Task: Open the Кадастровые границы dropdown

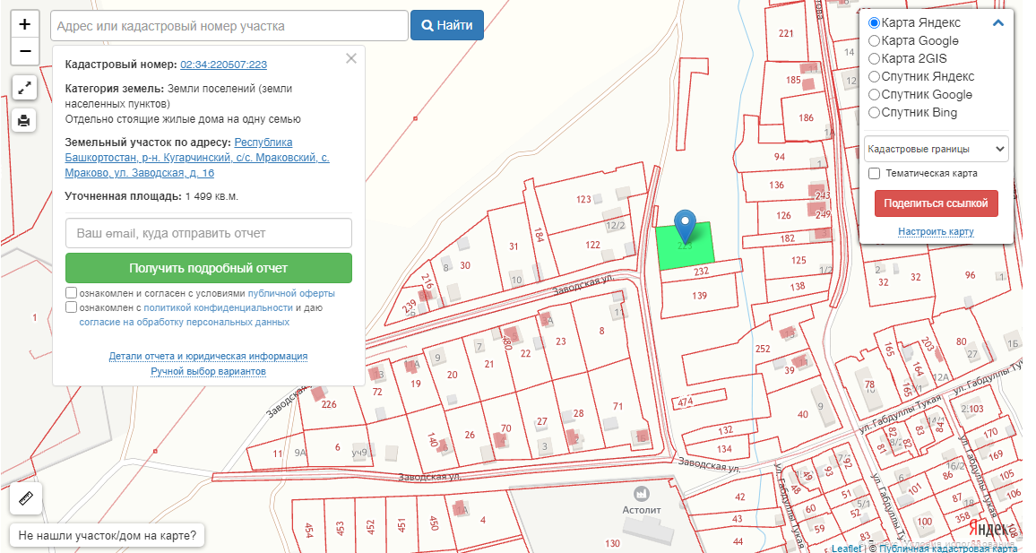Action: tap(936, 150)
